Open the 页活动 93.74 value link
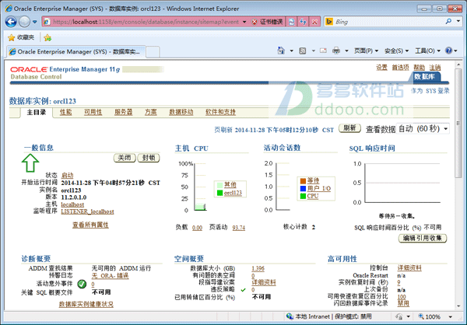The height and width of the screenshot is (325, 467). pyautogui.click(x=239, y=228)
